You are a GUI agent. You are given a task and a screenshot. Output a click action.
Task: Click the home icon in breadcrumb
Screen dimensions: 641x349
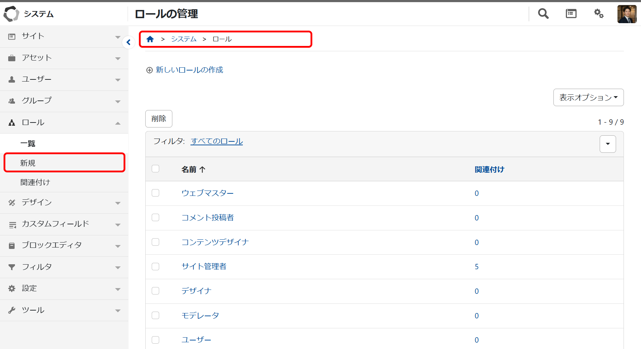click(150, 39)
